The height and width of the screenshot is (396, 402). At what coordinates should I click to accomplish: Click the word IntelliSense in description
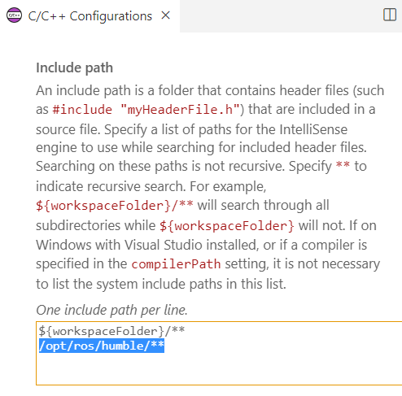(313, 129)
